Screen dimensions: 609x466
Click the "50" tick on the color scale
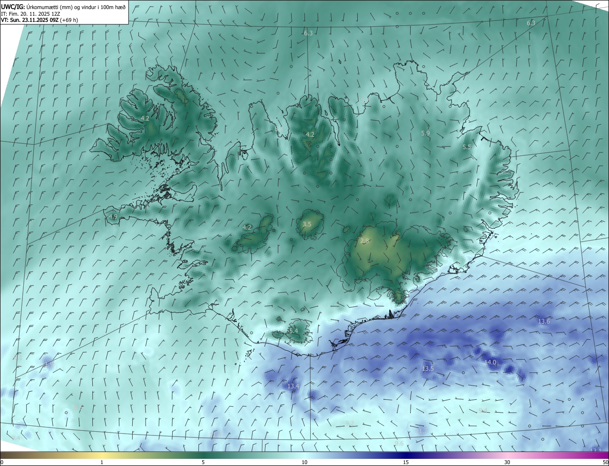605,462
